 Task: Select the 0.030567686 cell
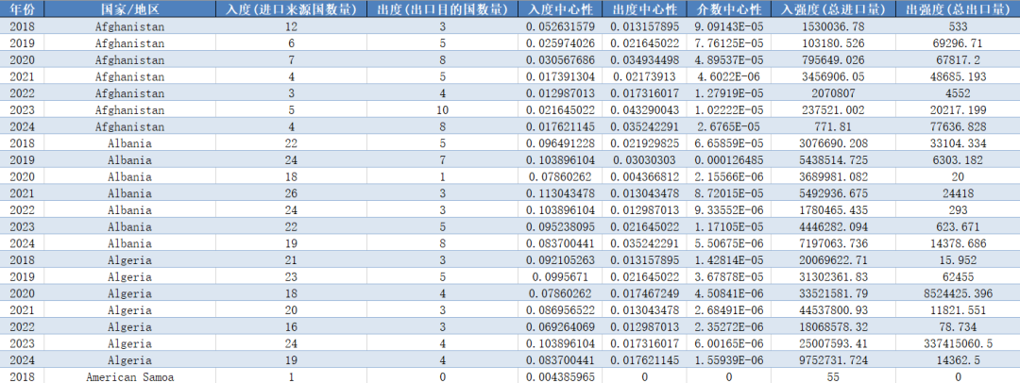pyautogui.click(x=559, y=59)
